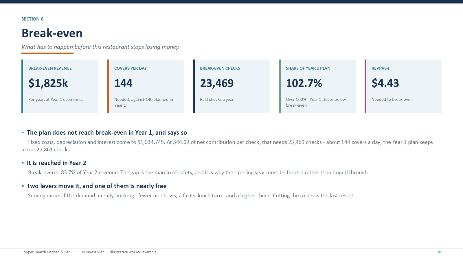Select the 'Break-even' slide title
463x260 pixels.
(x=52, y=33)
